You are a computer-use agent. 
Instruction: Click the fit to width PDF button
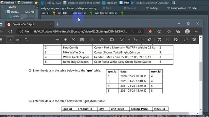click(82, 40)
